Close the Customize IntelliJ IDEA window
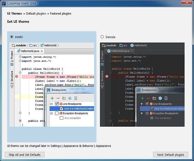 [187, 2]
